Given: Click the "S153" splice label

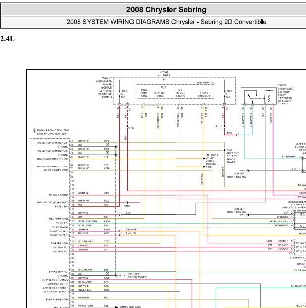Looking at the screenshot, I should click(127, 206).
